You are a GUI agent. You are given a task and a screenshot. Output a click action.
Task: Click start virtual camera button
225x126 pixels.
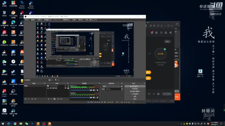point(135,92)
